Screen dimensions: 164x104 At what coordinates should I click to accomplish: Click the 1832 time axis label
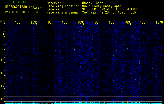(34, 22)
